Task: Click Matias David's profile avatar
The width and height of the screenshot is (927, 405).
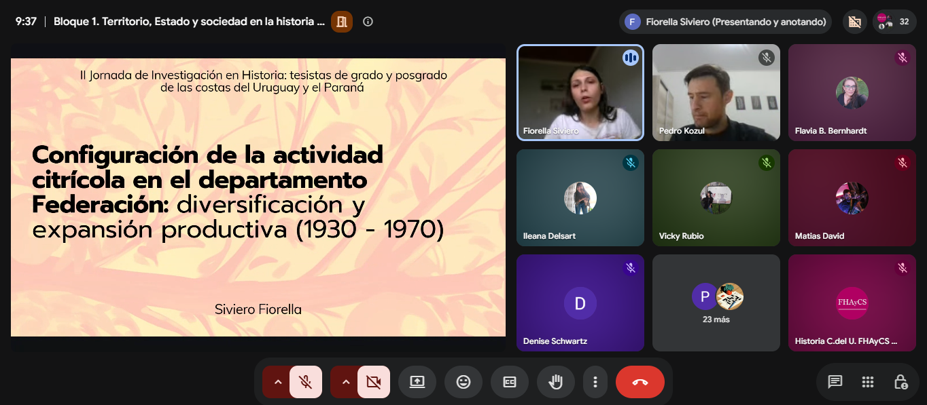Action: point(852,198)
